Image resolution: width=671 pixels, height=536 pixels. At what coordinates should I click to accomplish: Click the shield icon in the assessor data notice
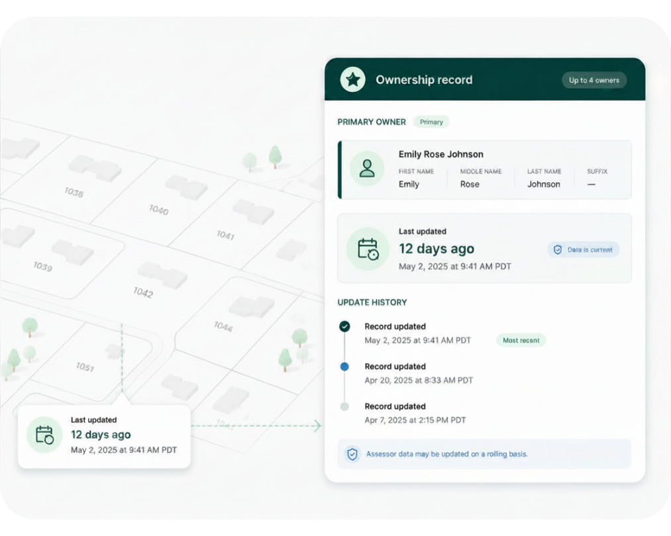[x=352, y=454]
